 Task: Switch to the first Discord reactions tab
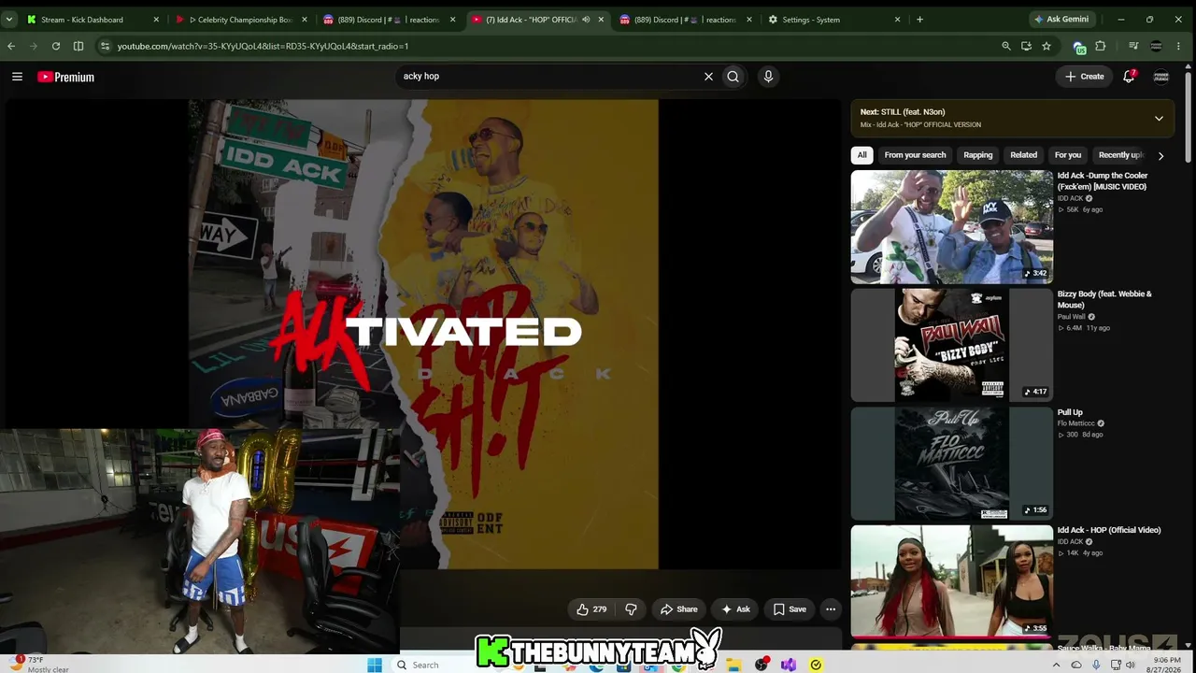click(389, 20)
